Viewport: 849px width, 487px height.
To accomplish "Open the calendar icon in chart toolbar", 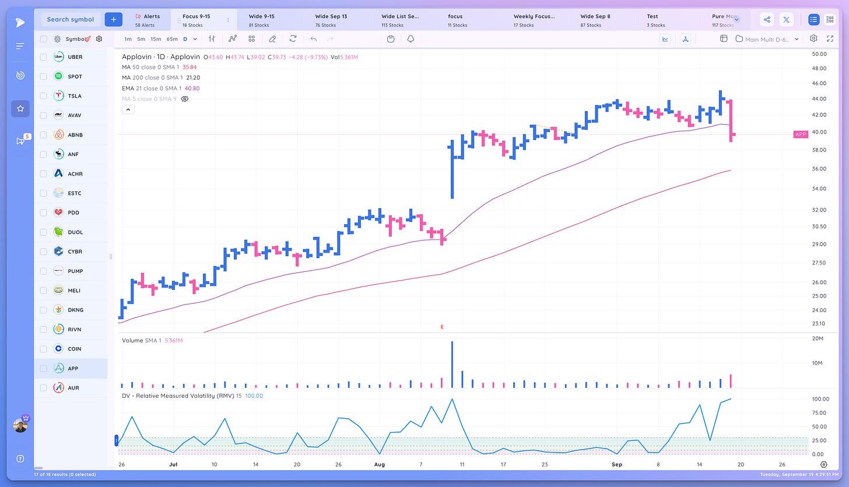I will point(391,39).
